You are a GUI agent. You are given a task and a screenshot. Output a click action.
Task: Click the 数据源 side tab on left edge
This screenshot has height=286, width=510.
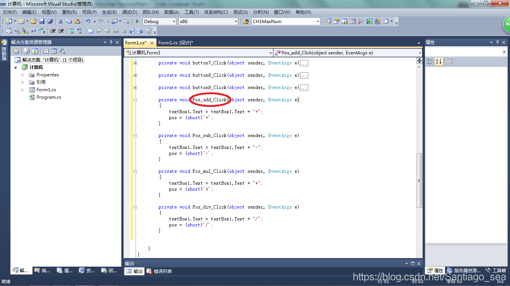pyautogui.click(x=4, y=51)
